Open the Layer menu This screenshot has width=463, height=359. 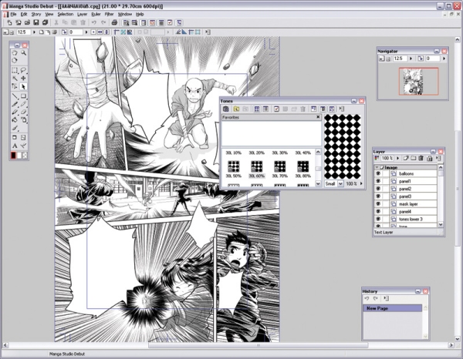(82, 14)
